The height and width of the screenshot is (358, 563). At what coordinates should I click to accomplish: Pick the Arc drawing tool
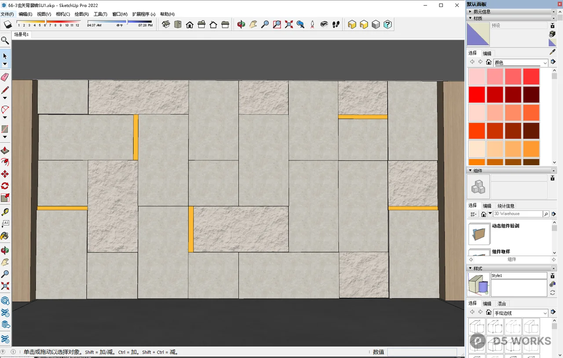[5, 110]
